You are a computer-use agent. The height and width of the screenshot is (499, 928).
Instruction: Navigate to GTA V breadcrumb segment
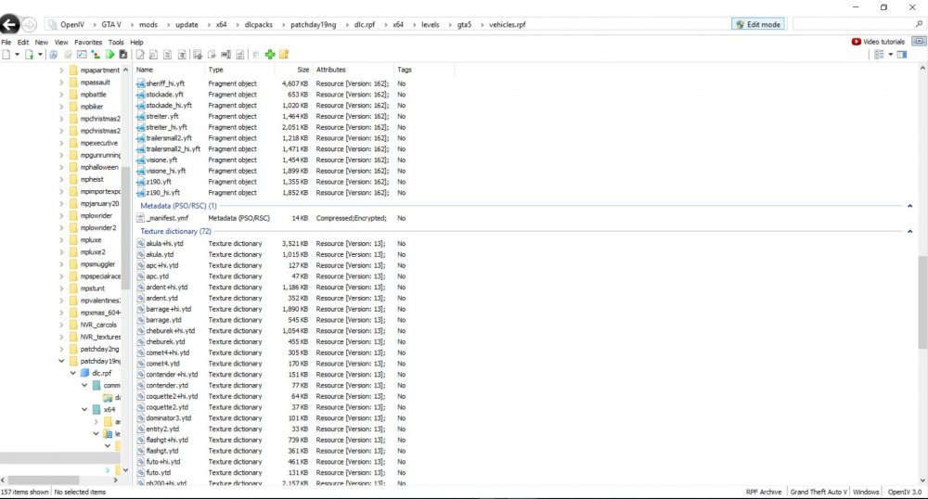click(x=111, y=25)
